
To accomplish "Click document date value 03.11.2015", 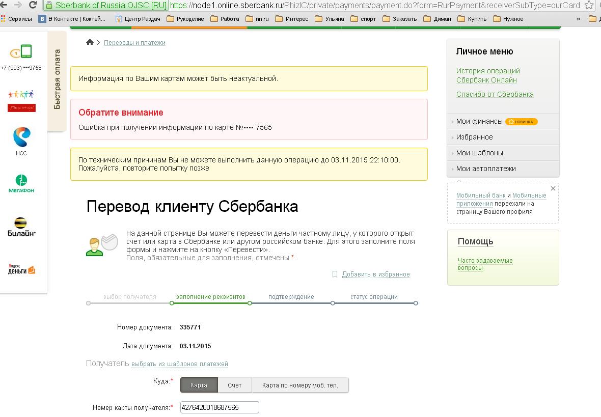I will pos(195,346).
